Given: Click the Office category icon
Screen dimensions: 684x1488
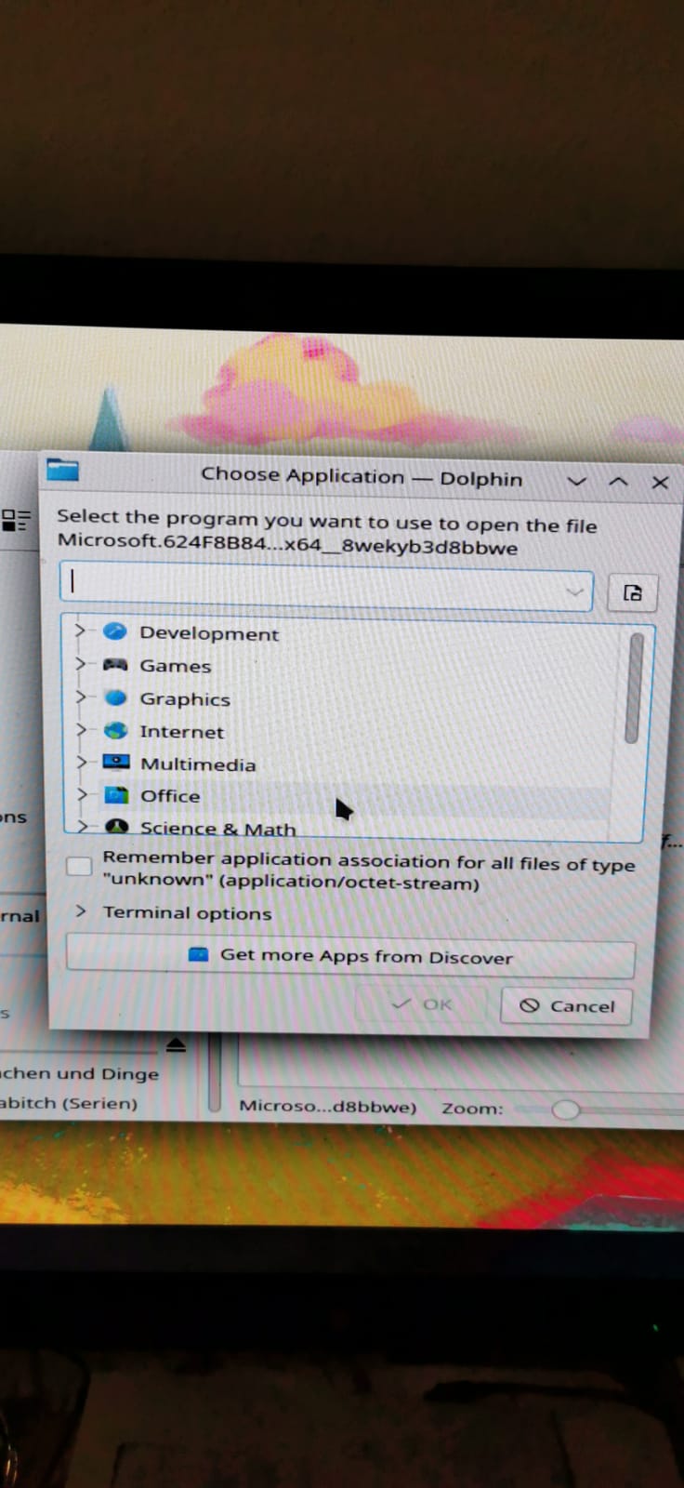Looking at the screenshot, I should click(x=116, y=795).
